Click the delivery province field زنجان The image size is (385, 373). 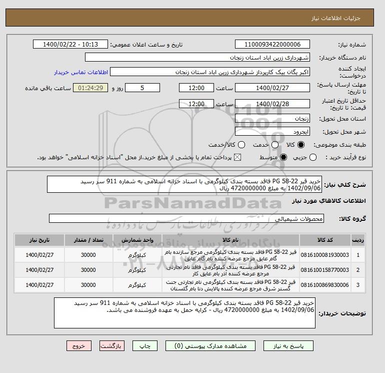tap(272, 119)
